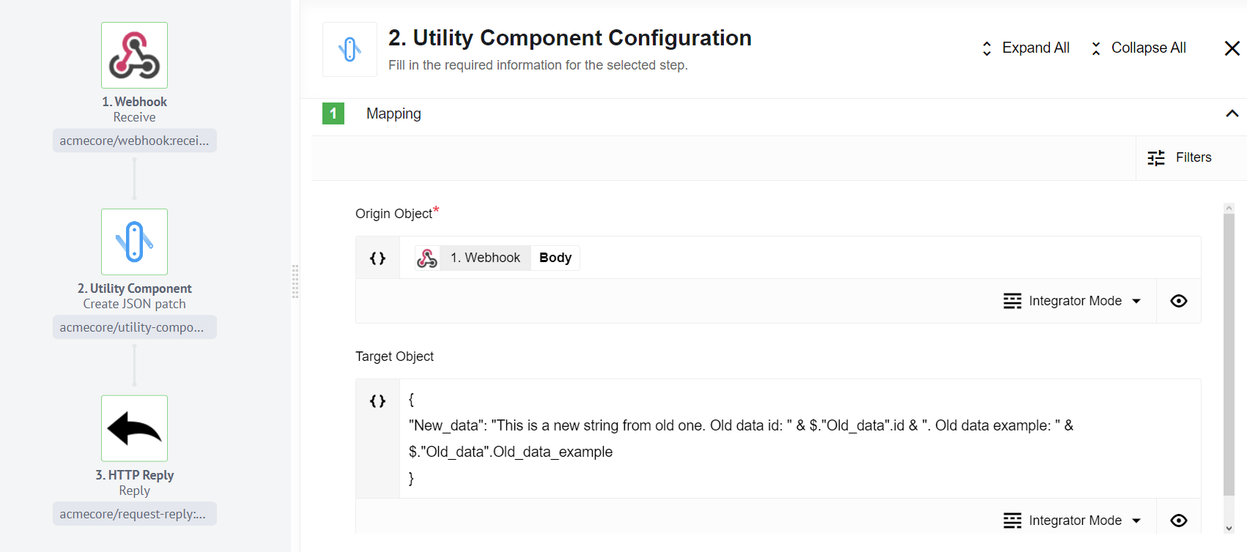Image resolution: width=1247 pixels, height=552 pixels.
Task: Click the Utility Component icon for step 2
Action: click(134, 242)
